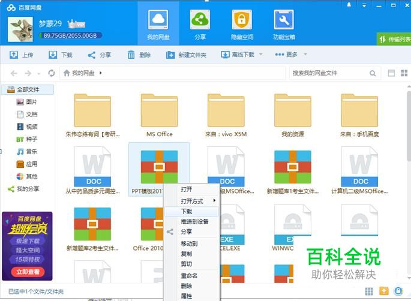Select the 来自：vivo X5M folder

[226, 115]
